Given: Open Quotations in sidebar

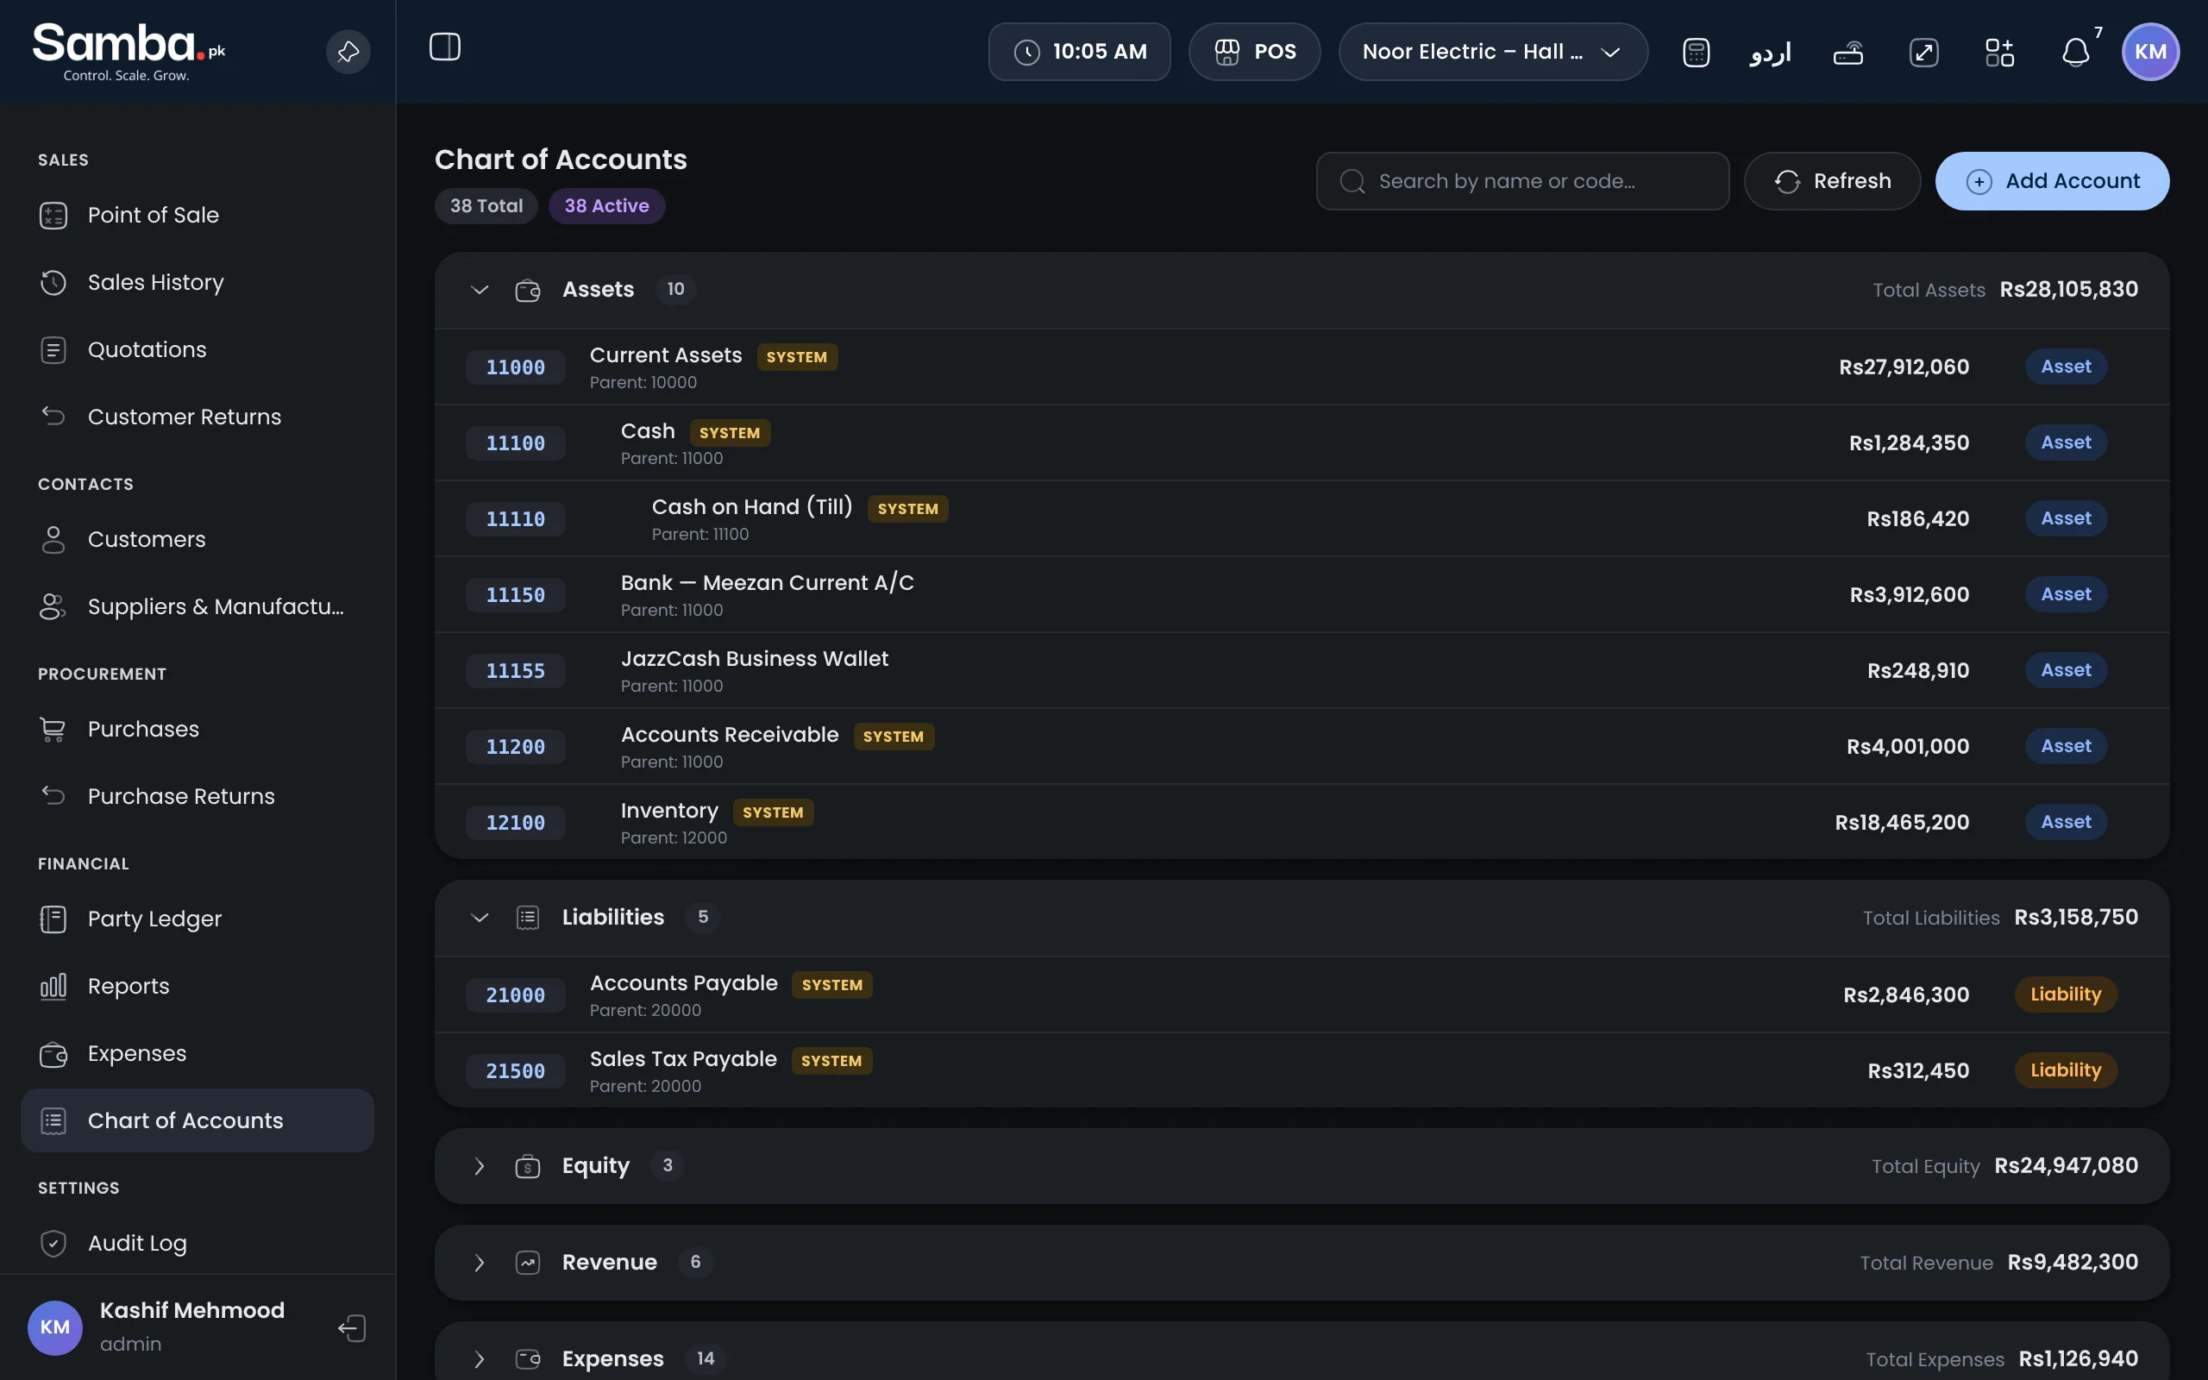Looking at the screenshot, I should 197,349.
